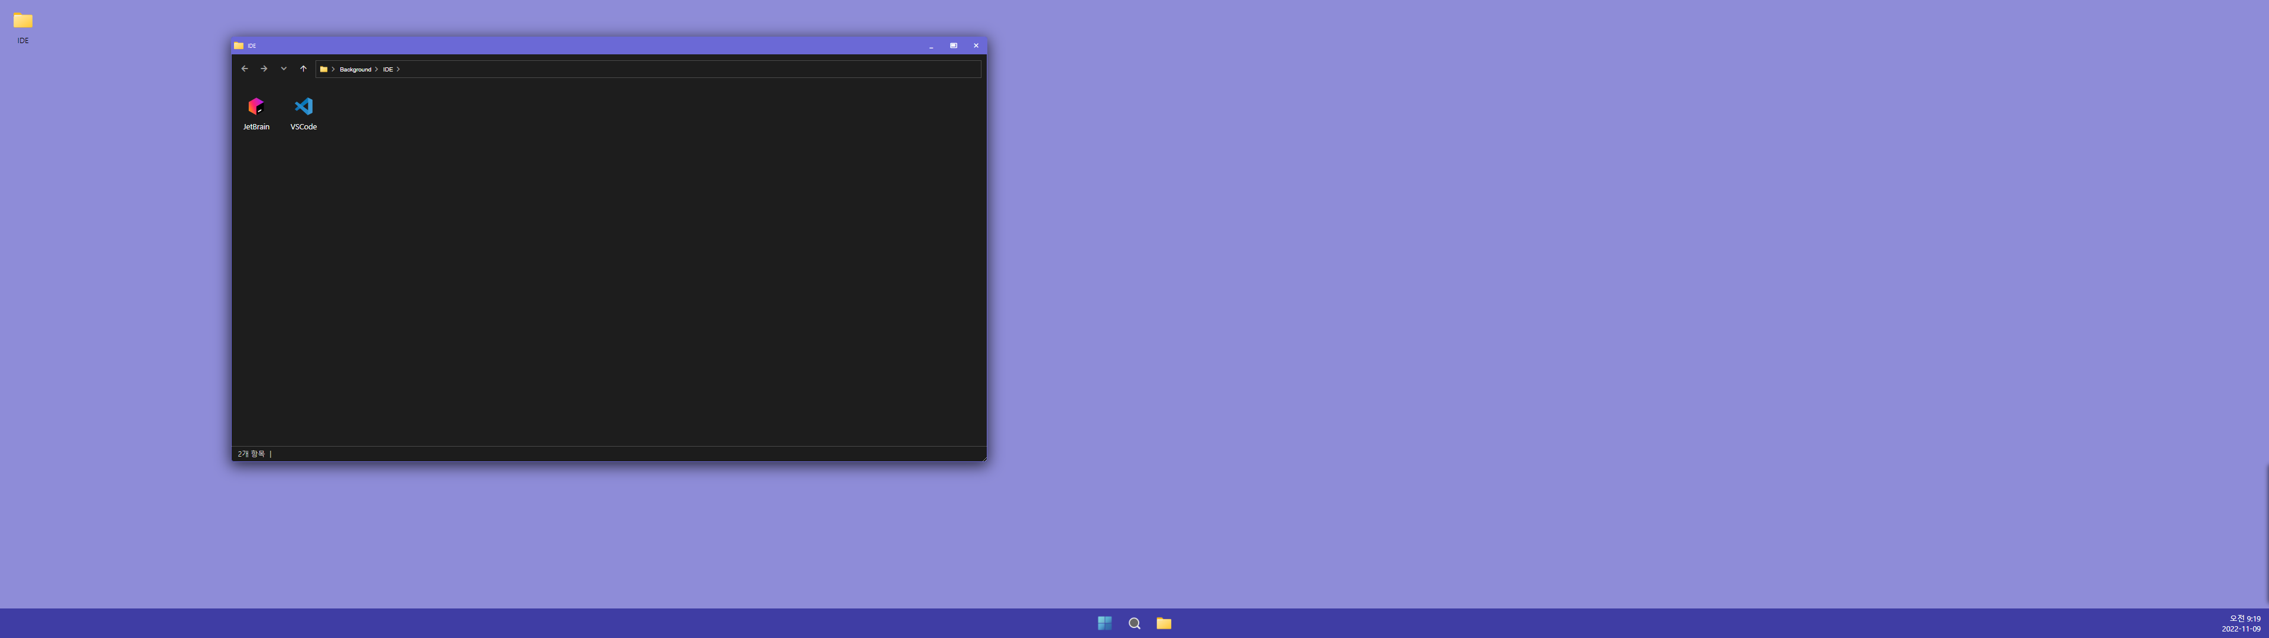2269x638 pixels.
Task: Maximize the IDE window
Action: [953, 46]
